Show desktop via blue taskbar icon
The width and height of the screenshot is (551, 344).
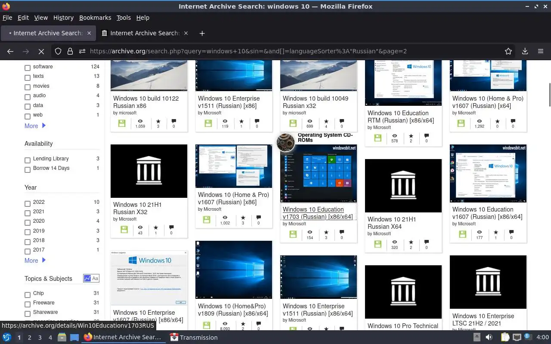point(74,338)
